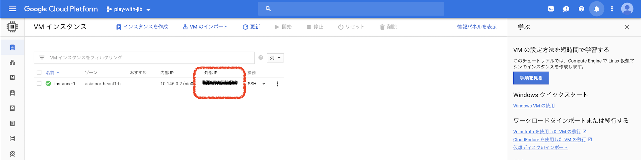Click the リセット reset button

coord(351,27)
